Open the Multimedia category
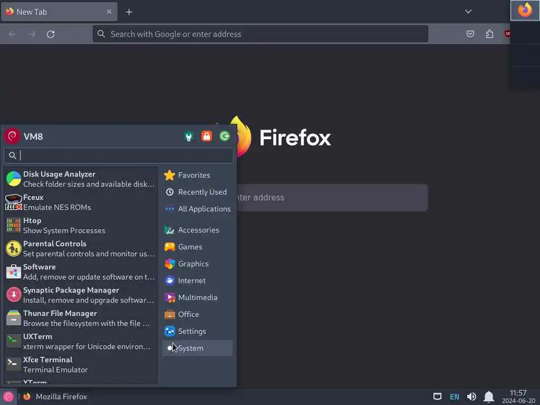The image size is (540, 405). coord(197,297)
